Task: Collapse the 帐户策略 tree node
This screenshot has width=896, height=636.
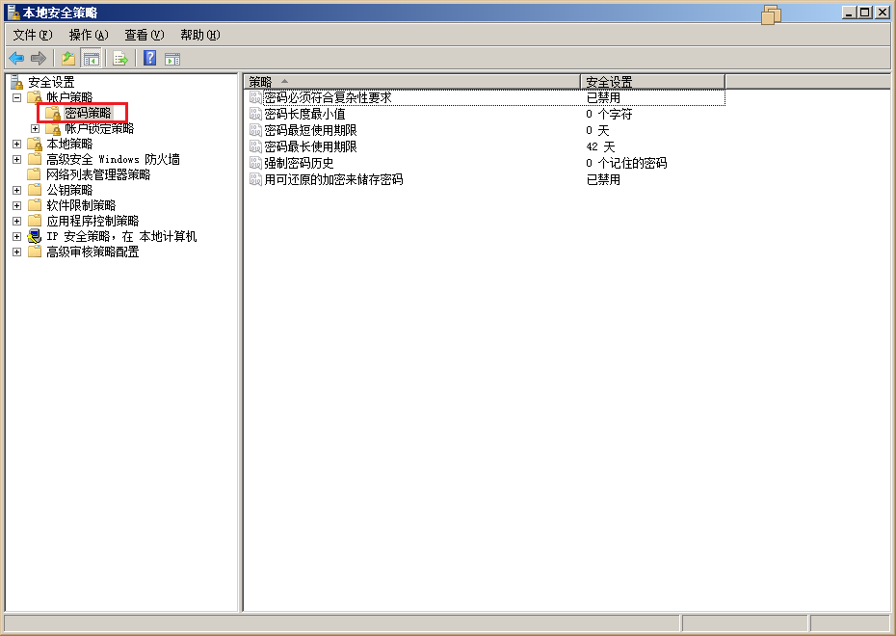Action: tap(17, 97)
